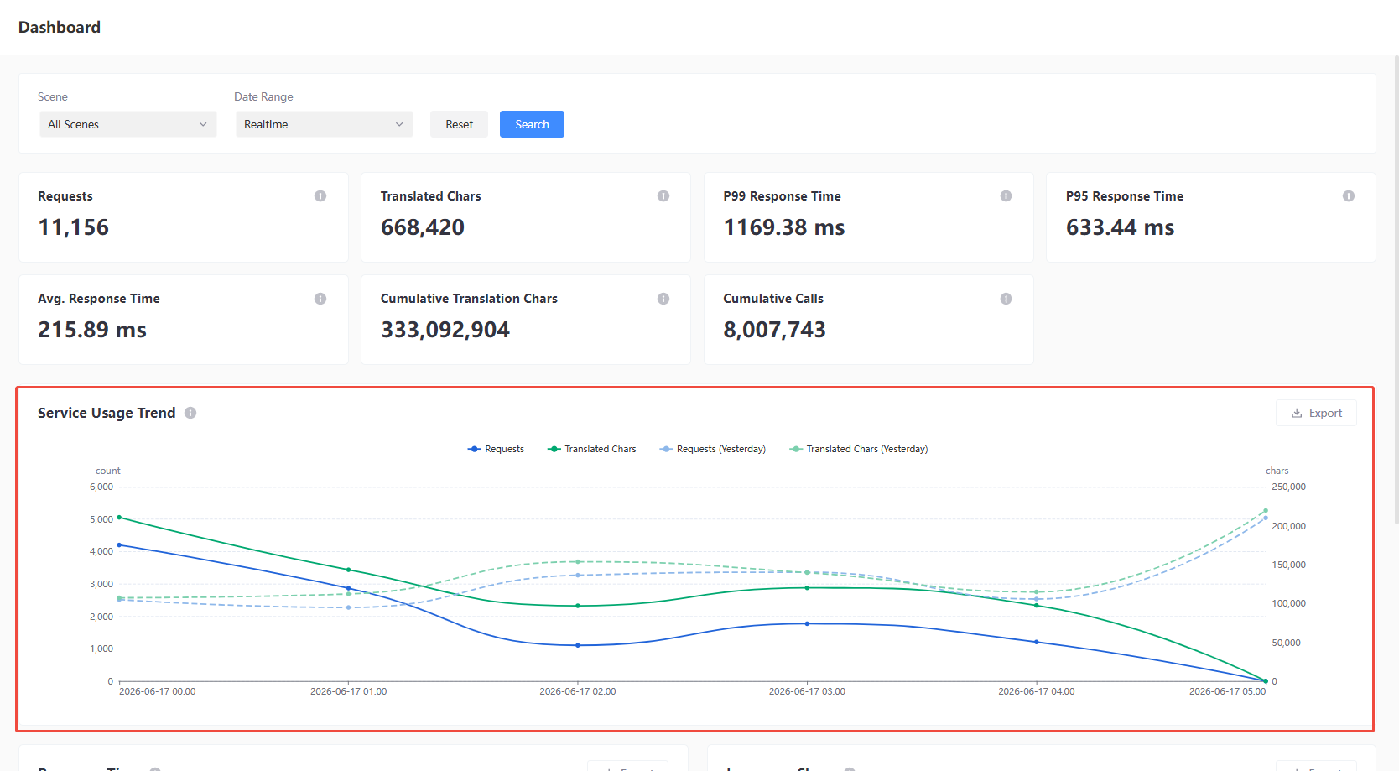Expand the Realtime date range dropdown

pos(324,124)
